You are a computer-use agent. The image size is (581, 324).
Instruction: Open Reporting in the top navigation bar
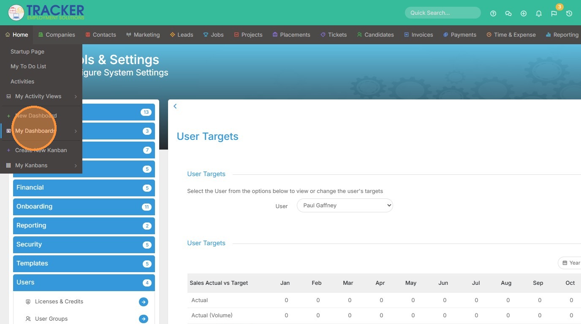[x=562, y=35]
